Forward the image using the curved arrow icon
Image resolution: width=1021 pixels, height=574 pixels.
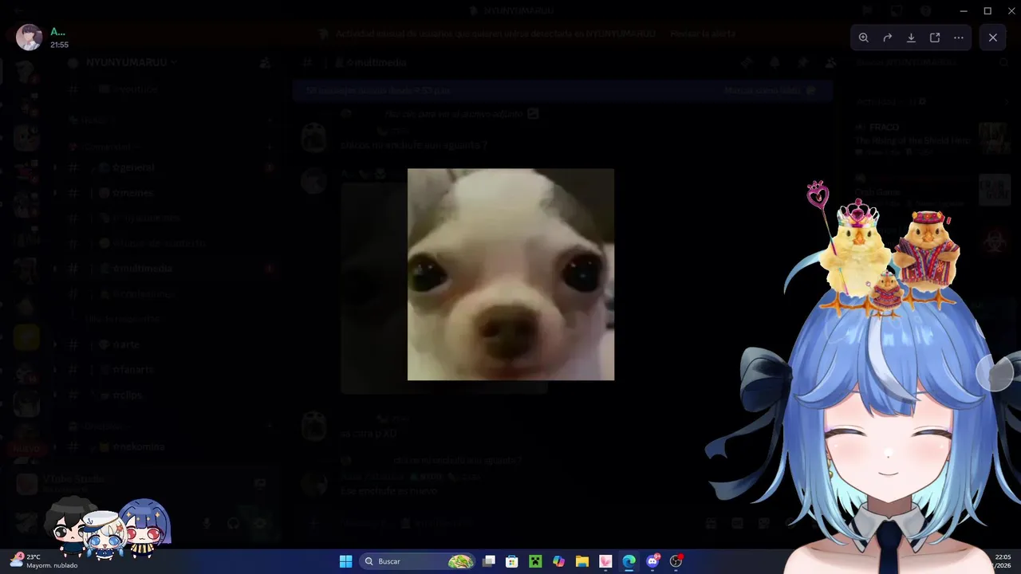pyautogui.click(x=887, y=37)
